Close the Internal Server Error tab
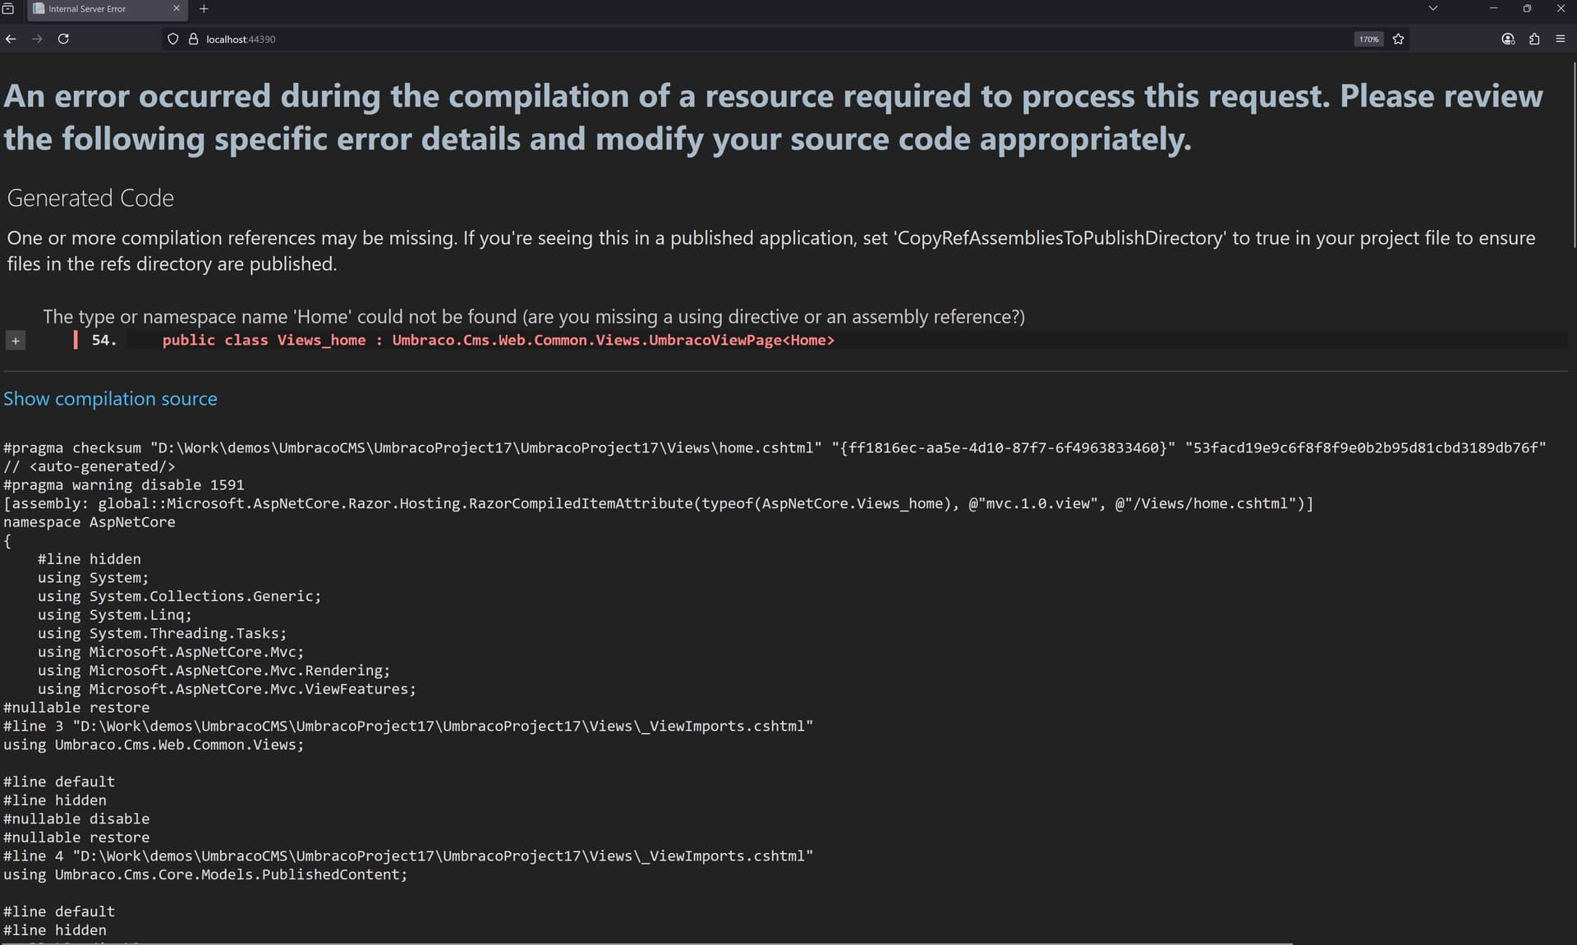The height and width of the screenshot is (945, 1577). point(176,8)
